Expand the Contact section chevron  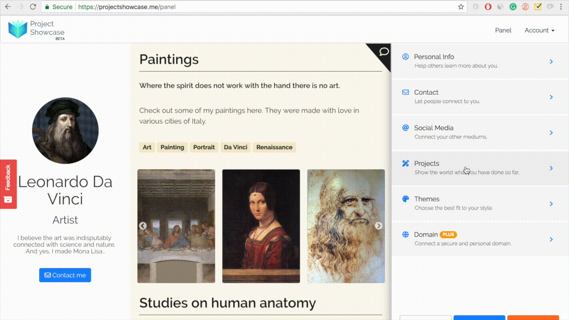tap(551, 97)
